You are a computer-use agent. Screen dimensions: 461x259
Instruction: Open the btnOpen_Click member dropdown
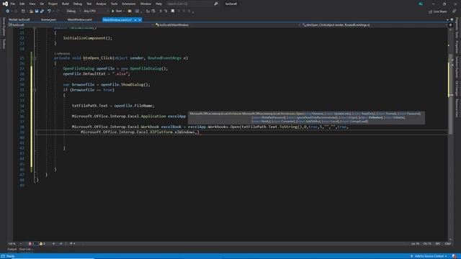click(x=375, y=25)
